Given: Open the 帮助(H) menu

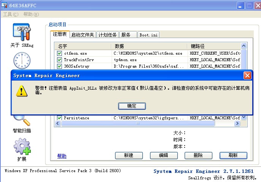Looking at the screenshot, I should 31,14.
